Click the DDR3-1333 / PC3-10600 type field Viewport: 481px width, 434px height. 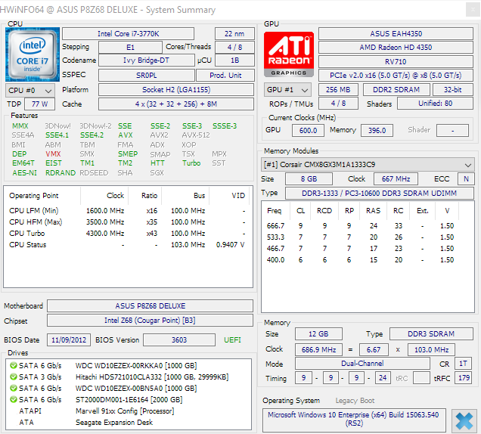(x=379, y=194)
